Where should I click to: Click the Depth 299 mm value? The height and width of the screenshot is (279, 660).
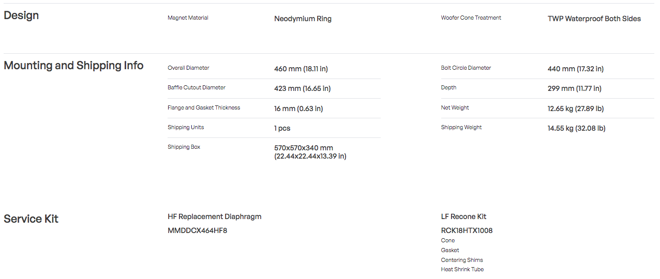click(575, 88)
